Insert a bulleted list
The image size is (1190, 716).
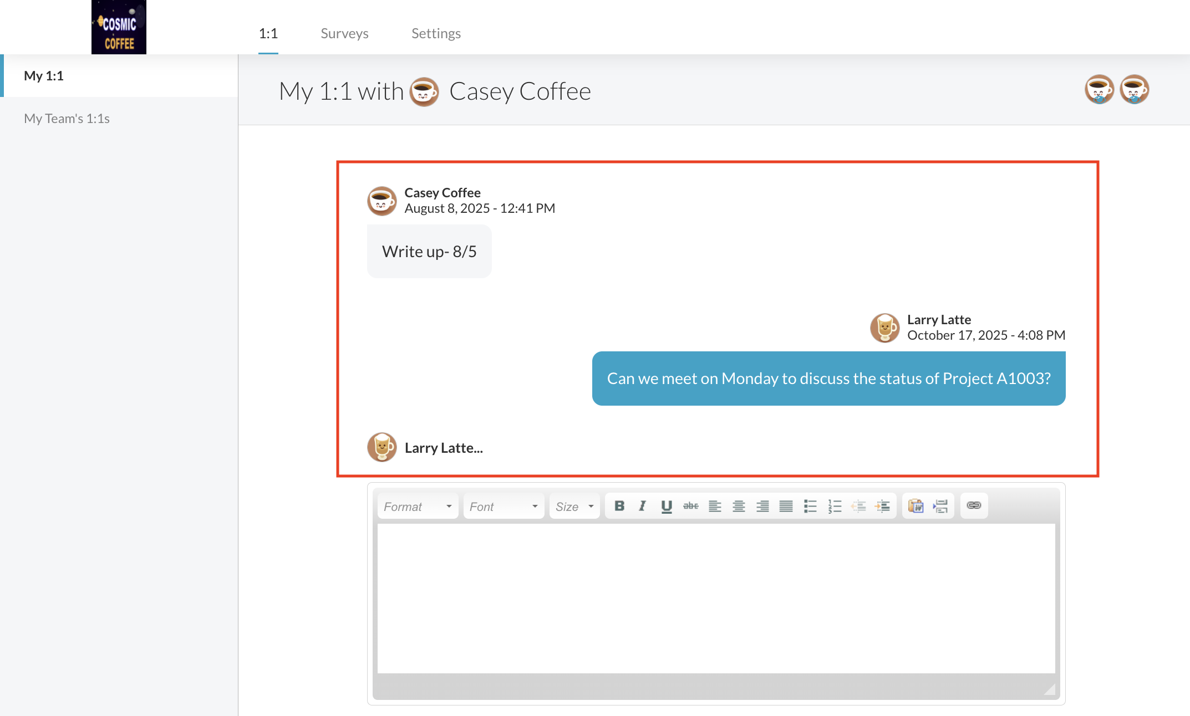tap(810, 506)
